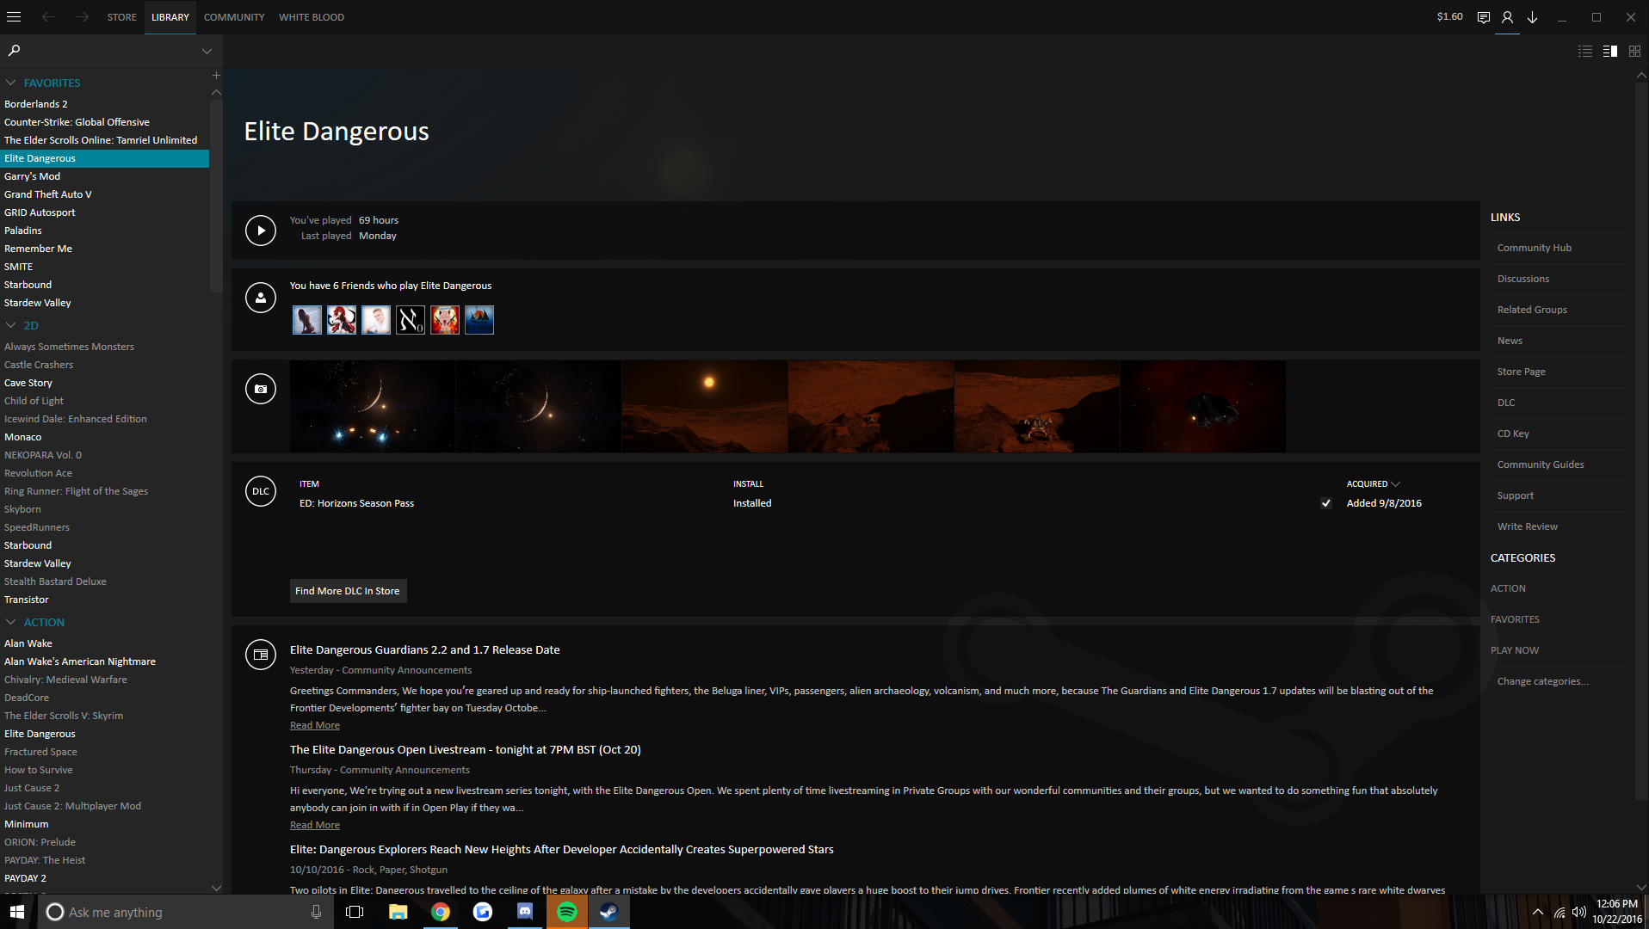Screen dimensions: 1649x929
Task: Open the Store Page link
Action: [x=1522, y=372]
